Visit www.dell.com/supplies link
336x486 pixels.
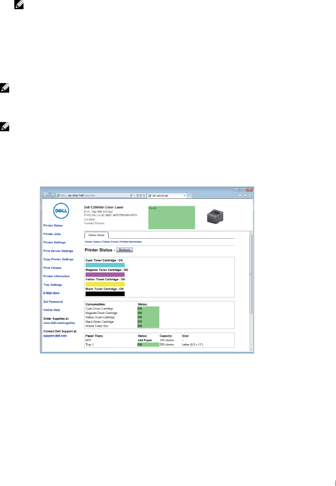click(59, 323)
